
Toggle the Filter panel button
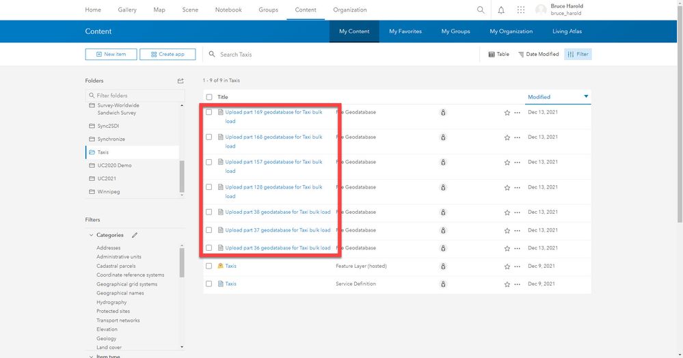coord(578,55)
